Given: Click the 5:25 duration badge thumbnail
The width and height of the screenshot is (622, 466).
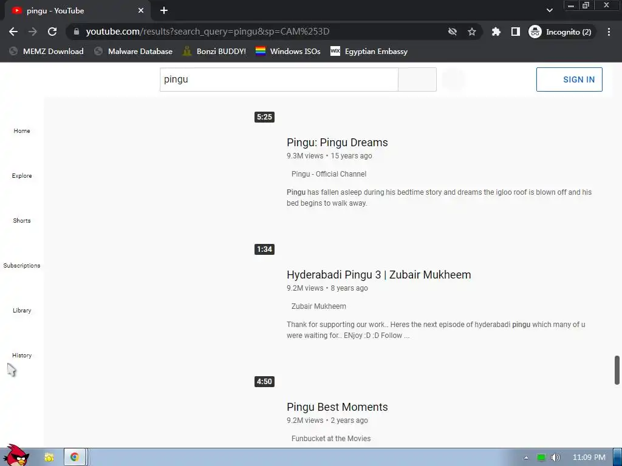Looking at the screenshot, I should [265, 117].
